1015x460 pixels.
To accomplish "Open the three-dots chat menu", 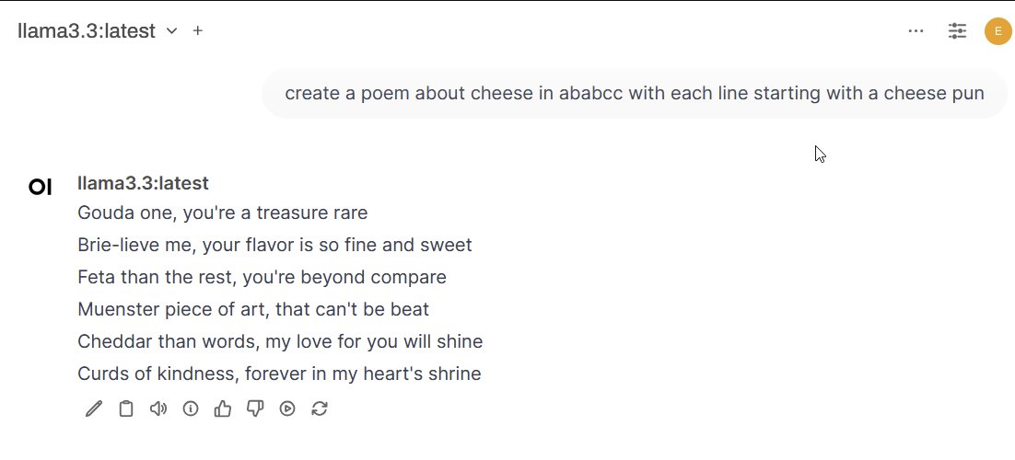I will click(x=916, y=30).
